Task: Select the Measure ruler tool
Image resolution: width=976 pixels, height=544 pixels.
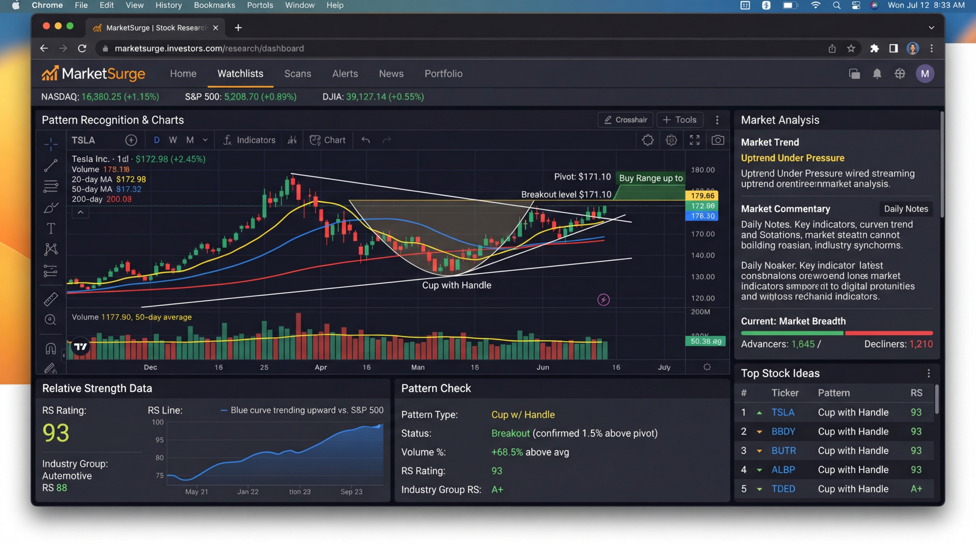Action: click(51, 298)
